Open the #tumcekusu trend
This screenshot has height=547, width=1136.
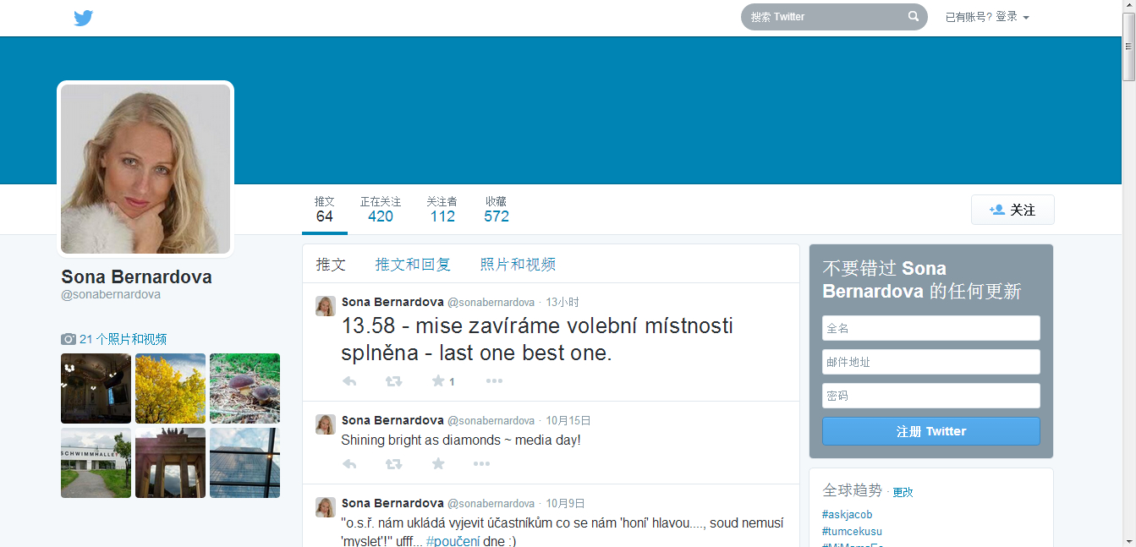coord(852,531)
